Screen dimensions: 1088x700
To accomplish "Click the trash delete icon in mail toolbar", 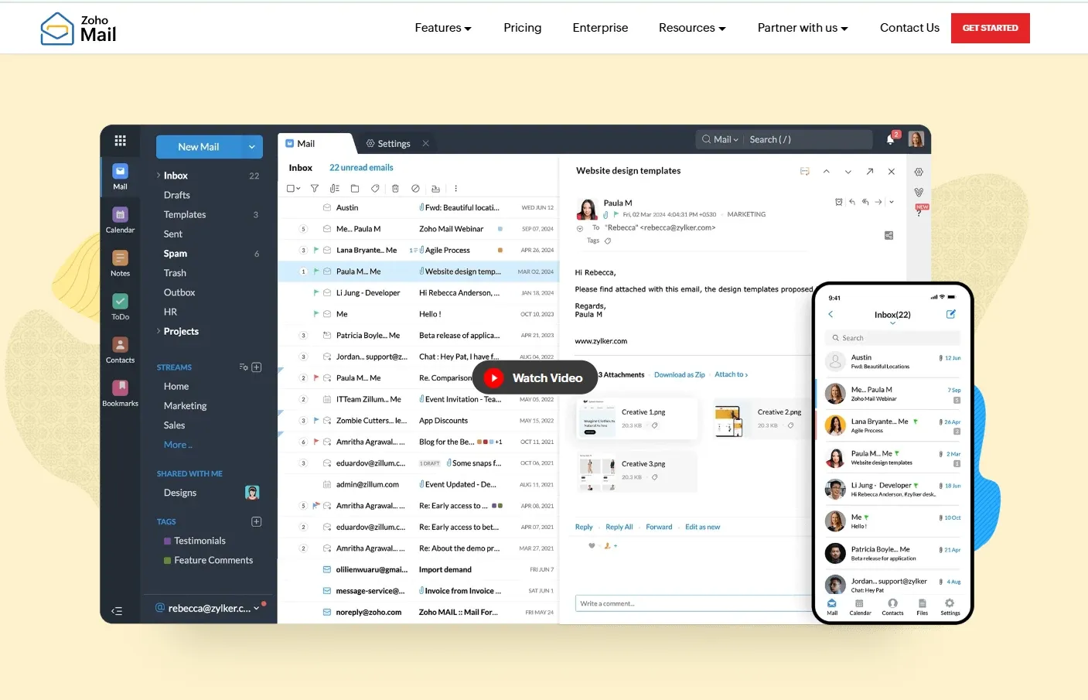I will tap(395, 189).
